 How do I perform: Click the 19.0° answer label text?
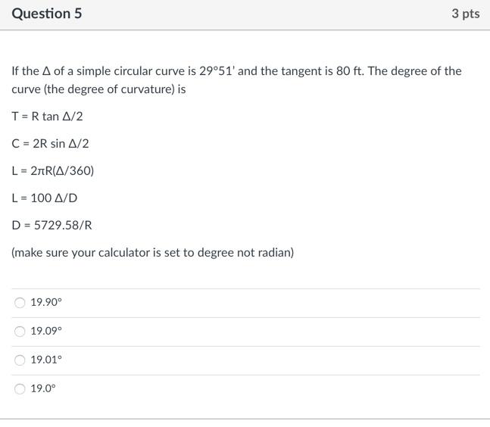pos(43,388)
